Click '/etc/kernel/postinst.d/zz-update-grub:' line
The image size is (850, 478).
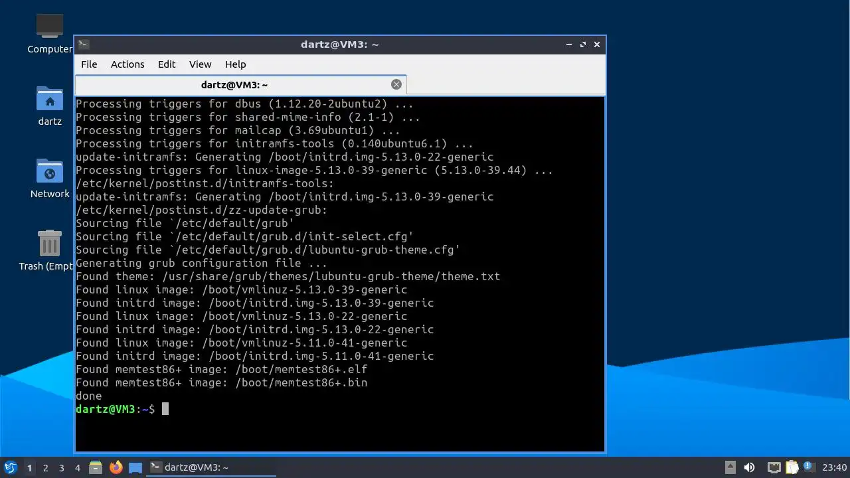pos(201,210)
